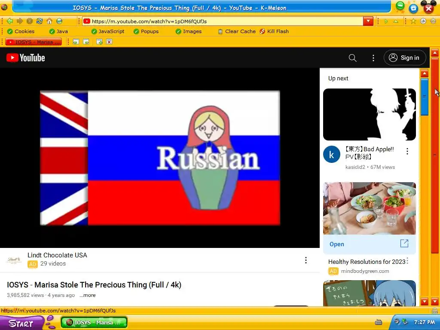Image resolution: width=440 pixels, height=330 pixels.
Task: Click the 7:27 PM clock in tray
Action: point(424,322)
